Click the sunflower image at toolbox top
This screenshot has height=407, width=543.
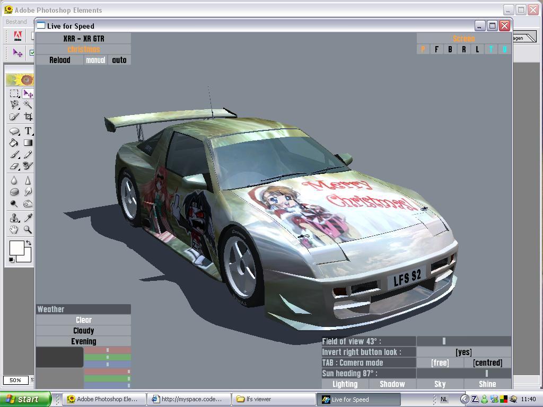pyautogui.click(x=20, y=80)
